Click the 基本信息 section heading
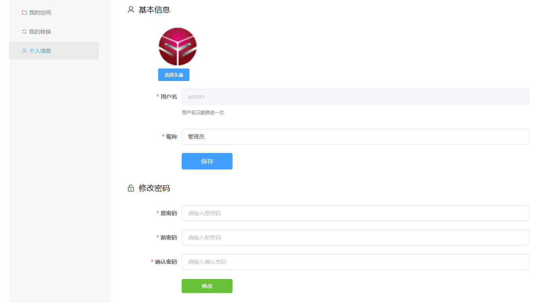 point(154,10)
